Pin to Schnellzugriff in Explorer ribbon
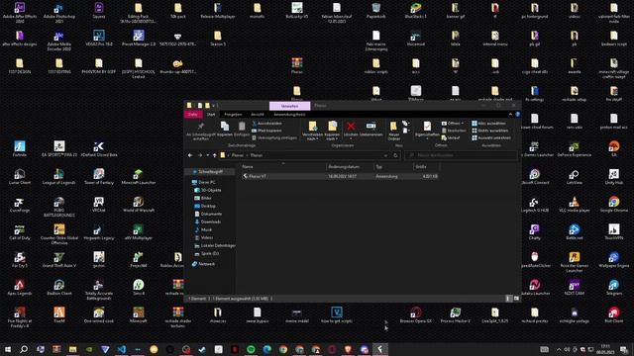The height and width of the screenshot is (356, 634). pos(200,132)
